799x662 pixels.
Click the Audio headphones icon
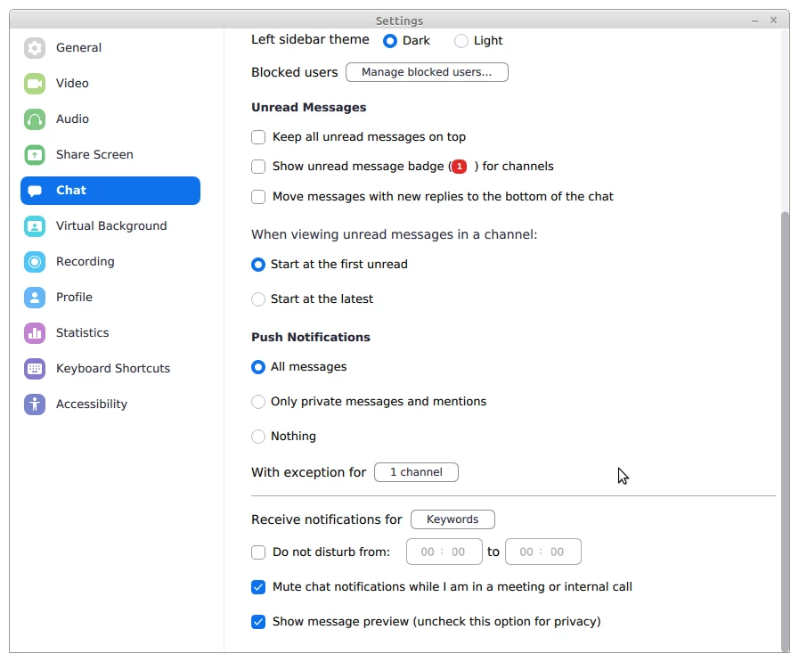[x=35, y=119]
